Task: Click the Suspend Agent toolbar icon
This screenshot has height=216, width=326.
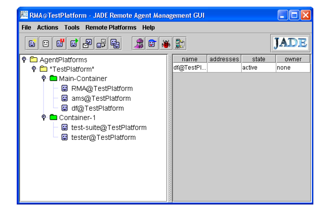Action: 60,43
